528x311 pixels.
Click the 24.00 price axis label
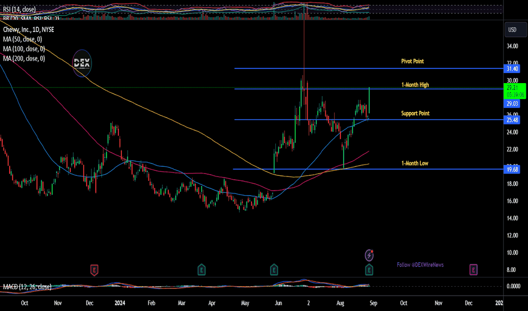pyautogui.click(x=512, y=132)
